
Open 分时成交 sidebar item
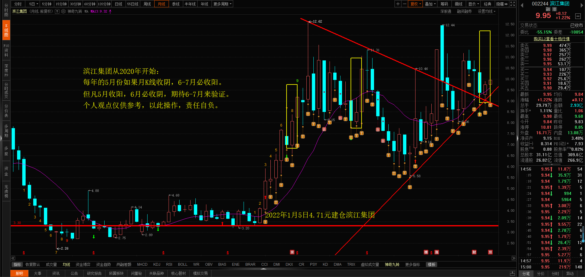[6, 90]
